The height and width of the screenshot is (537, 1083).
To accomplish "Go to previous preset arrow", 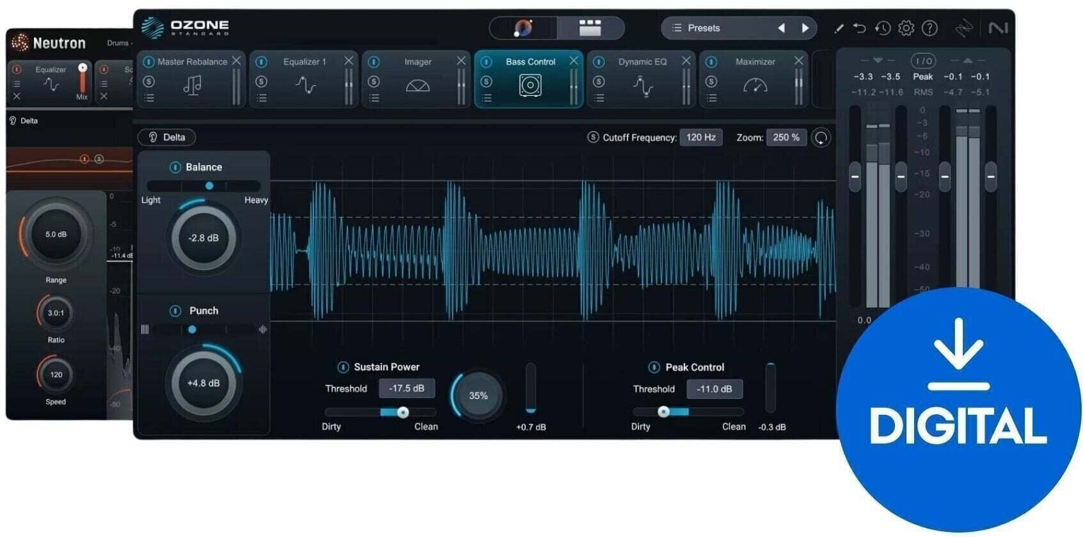I will click(x=781, y=28).
